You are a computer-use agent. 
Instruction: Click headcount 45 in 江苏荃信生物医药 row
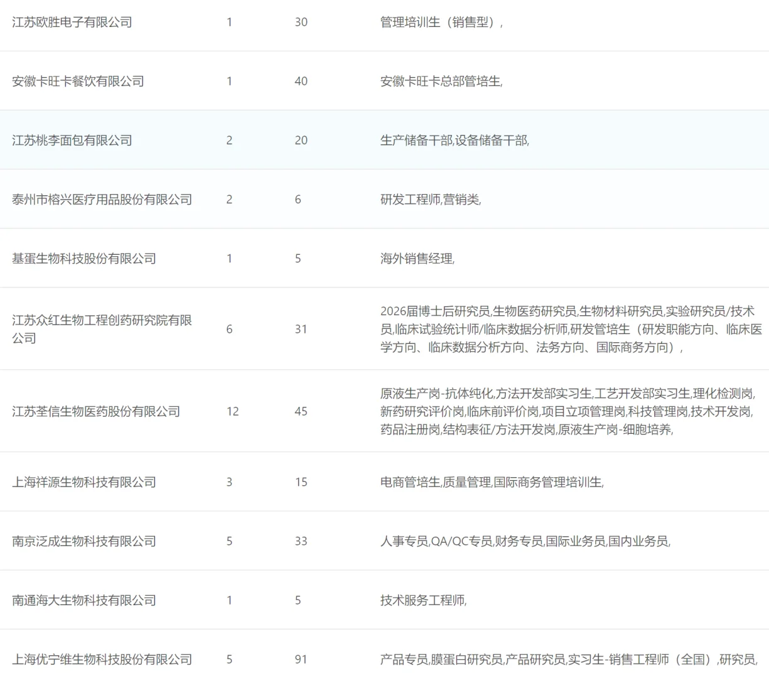301,411
